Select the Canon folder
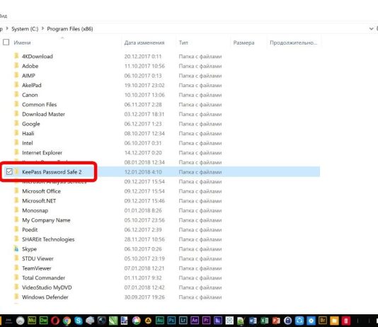The image size is (378, 327). point(30,95)
